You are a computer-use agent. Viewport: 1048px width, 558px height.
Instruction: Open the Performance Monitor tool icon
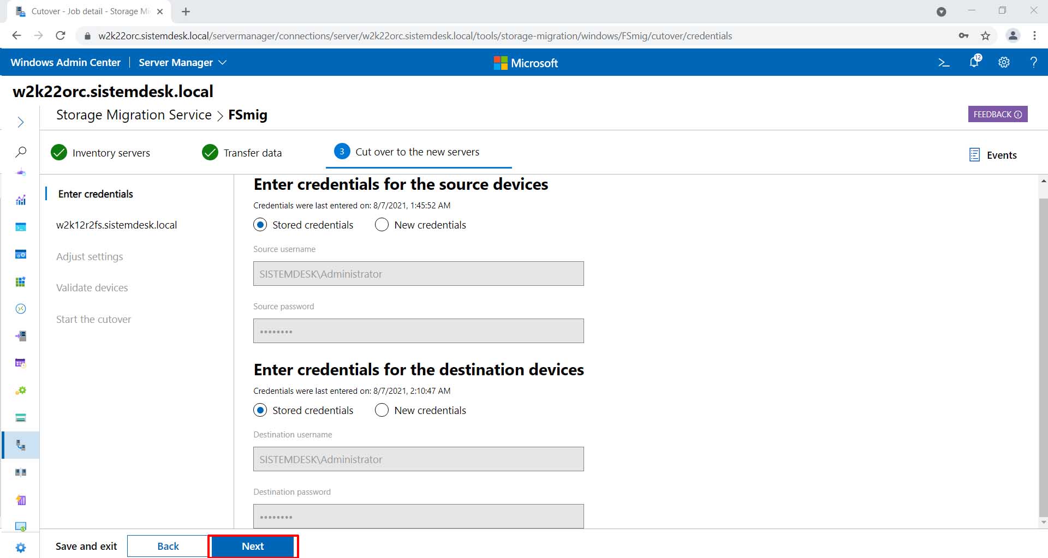click(21, 200)
